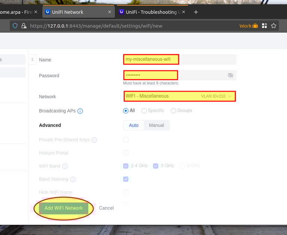Switch to the home.arpa Firefox tab
The height and width of the screenshot is (235, 287).
click(x=19, y=12)
